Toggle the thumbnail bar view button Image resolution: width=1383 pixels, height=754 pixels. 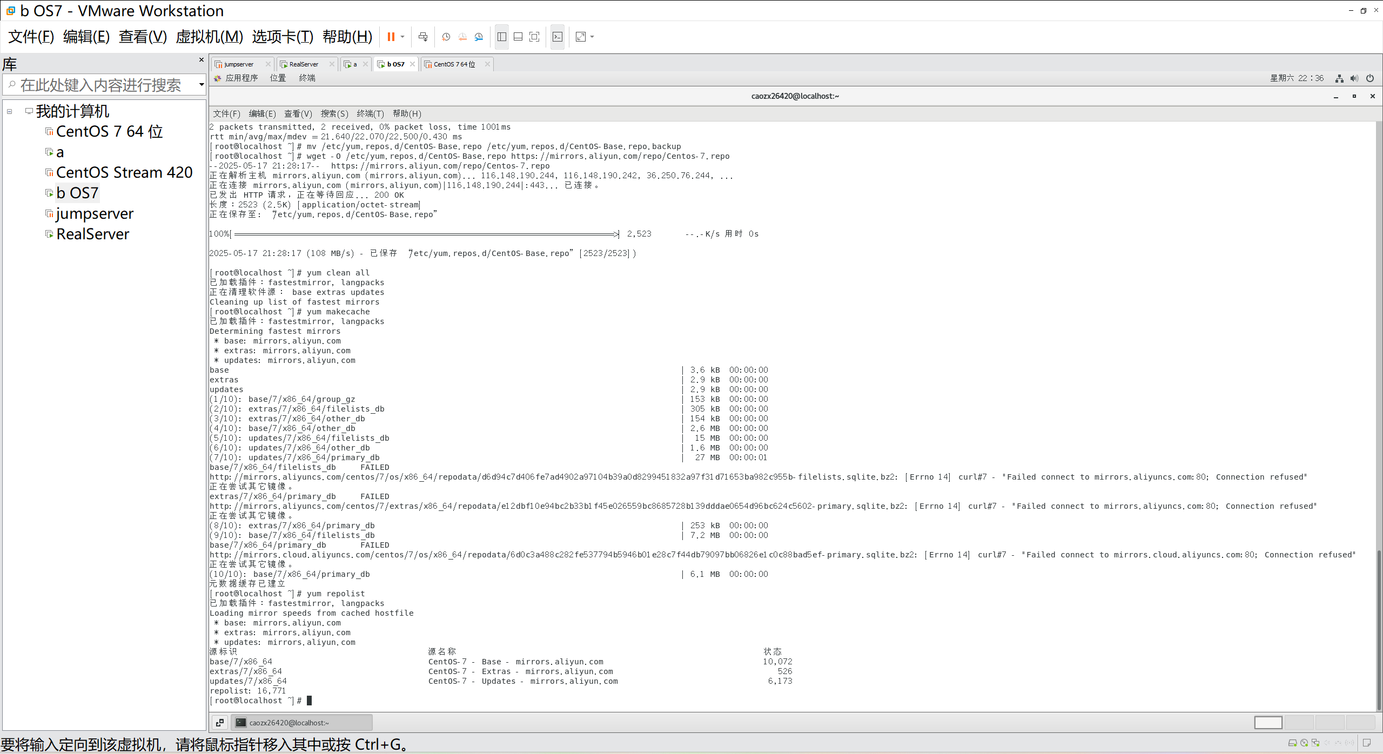pos(518,37)
